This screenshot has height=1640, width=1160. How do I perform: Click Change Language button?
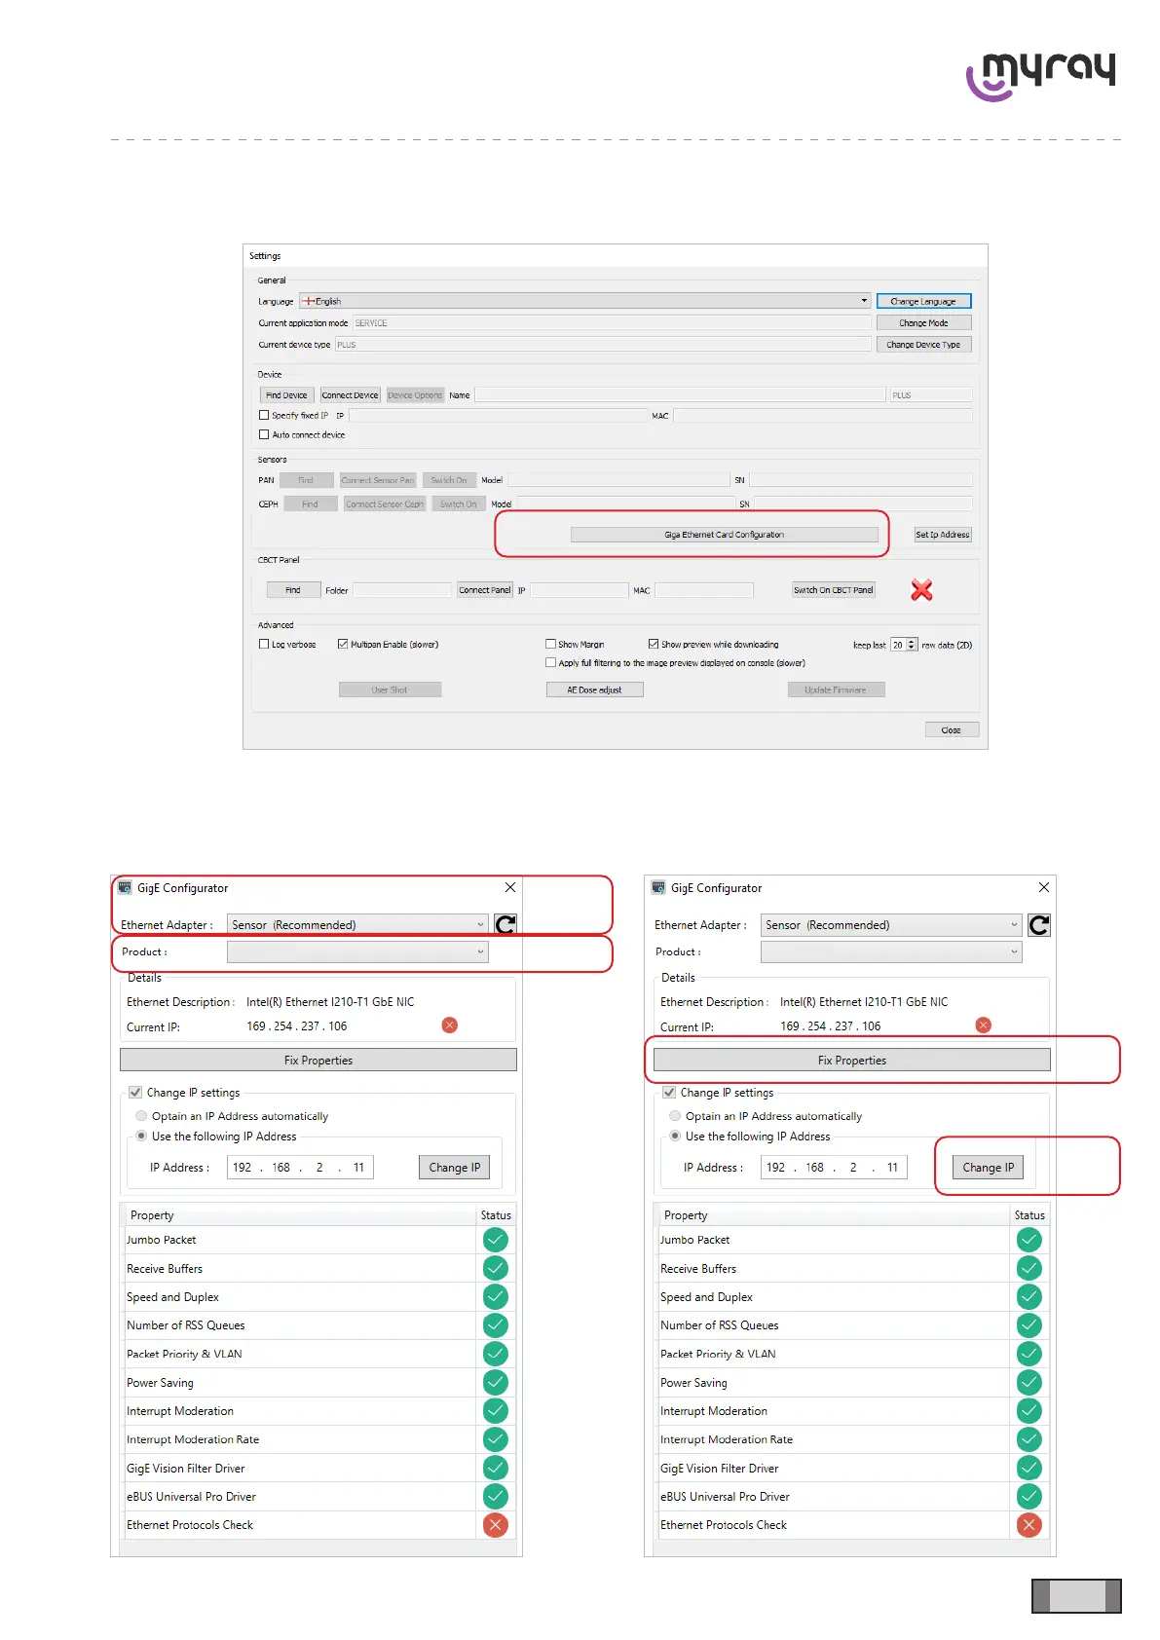[x=923, y=301]
